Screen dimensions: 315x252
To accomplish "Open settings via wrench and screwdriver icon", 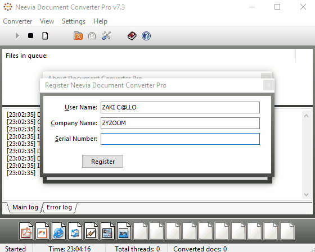I will 106,36.
